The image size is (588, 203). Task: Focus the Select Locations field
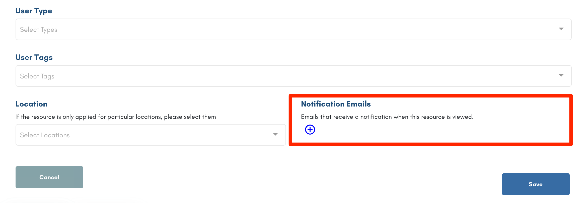151,135
